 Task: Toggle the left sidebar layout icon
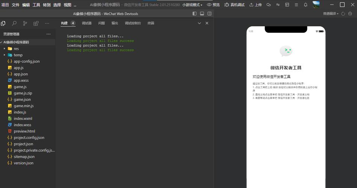click(194, 14)
